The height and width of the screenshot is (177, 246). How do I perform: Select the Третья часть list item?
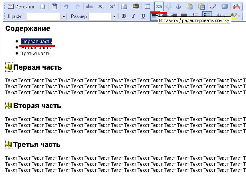click(36, 54)
